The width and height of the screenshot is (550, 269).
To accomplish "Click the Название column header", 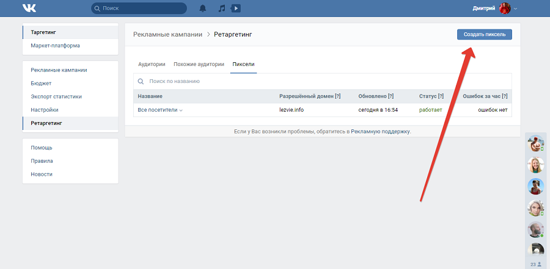I will click(x=150, y=96).
